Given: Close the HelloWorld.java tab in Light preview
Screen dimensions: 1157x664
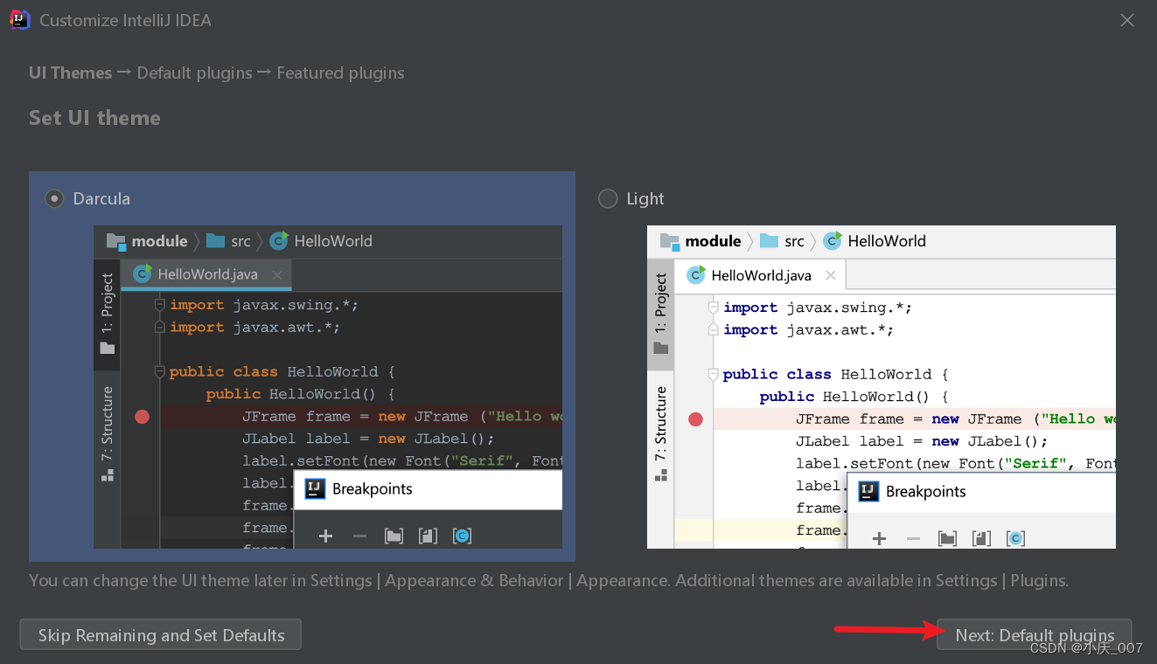Looking at the screenshot, I should [830, 274].
